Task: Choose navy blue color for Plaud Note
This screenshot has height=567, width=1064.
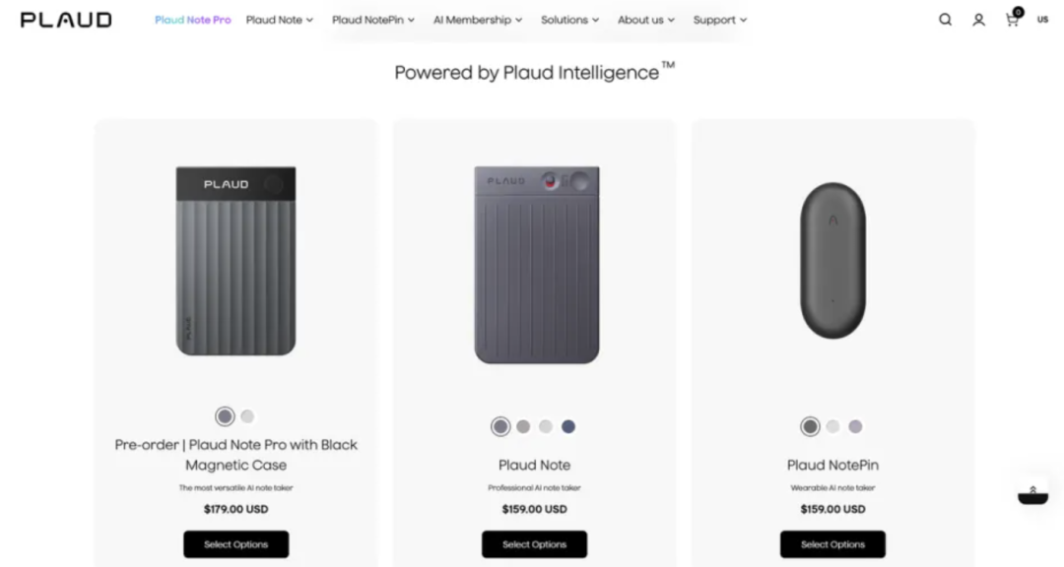Action: point(568,427)
